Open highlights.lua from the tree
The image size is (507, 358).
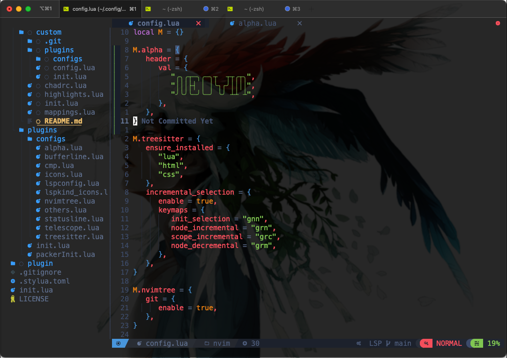point(74,94)
